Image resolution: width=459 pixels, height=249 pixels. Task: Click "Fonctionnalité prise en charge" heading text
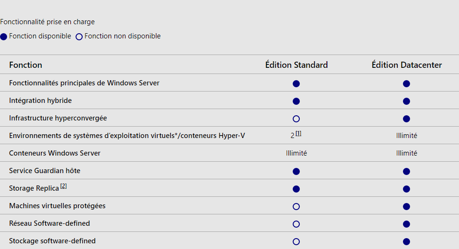coord(48,22)
